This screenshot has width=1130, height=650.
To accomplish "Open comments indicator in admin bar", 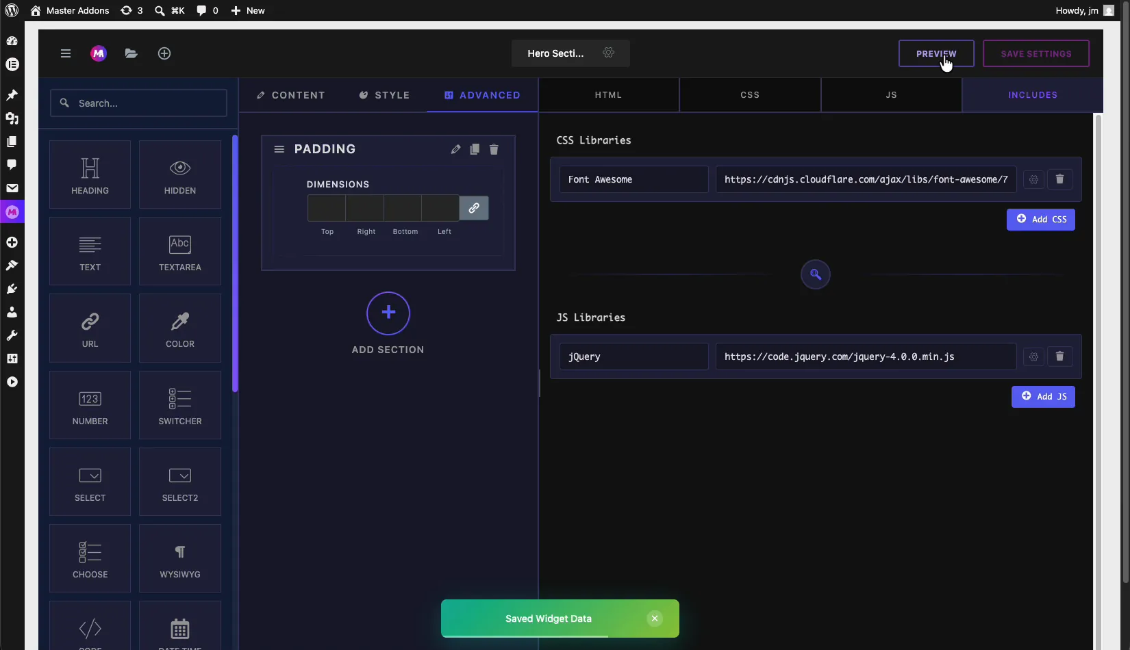I will [208, 10].
